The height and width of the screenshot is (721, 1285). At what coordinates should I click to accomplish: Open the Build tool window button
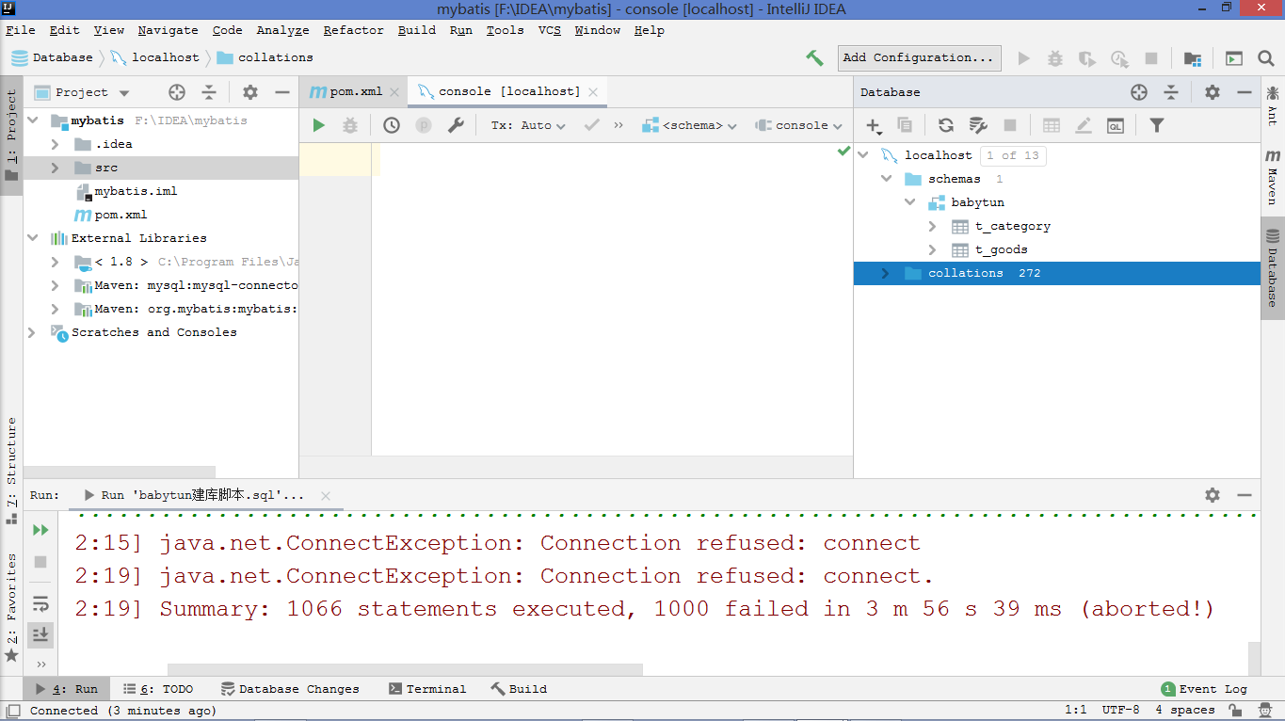click(519, 689)
